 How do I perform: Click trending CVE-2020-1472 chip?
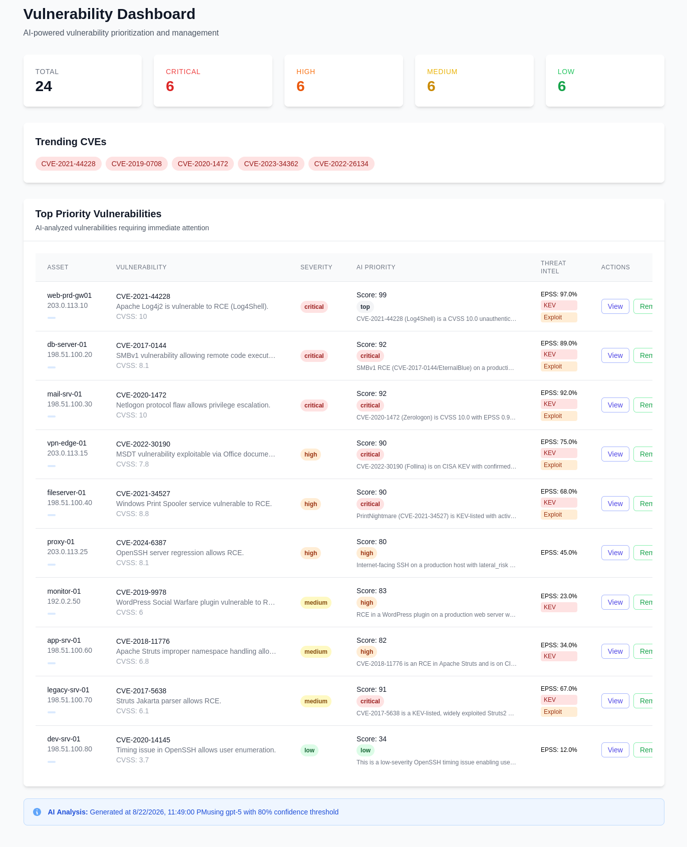(x=203, y=164)
